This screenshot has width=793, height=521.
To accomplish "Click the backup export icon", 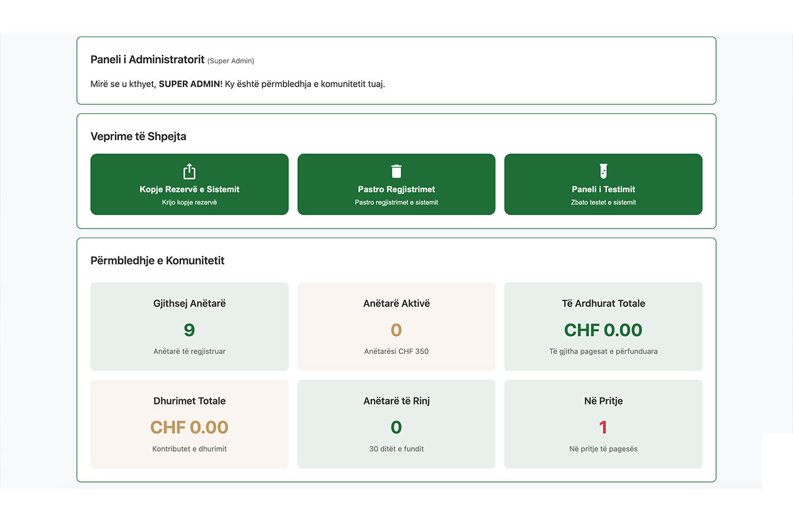I will 189,171.
